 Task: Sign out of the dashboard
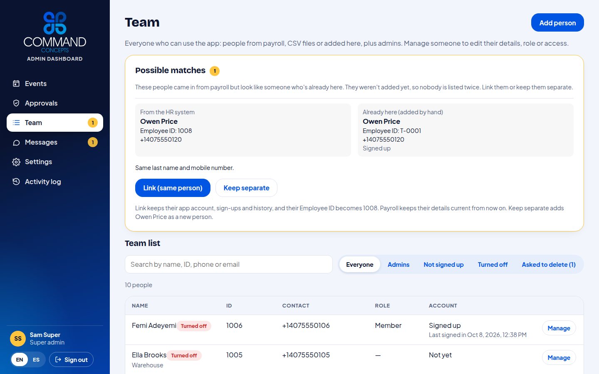pyautogui.click(x=71, y=360)
